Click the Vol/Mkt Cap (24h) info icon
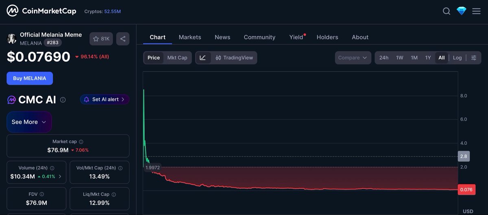The image size is (488, 215). [x=120, y=168]
